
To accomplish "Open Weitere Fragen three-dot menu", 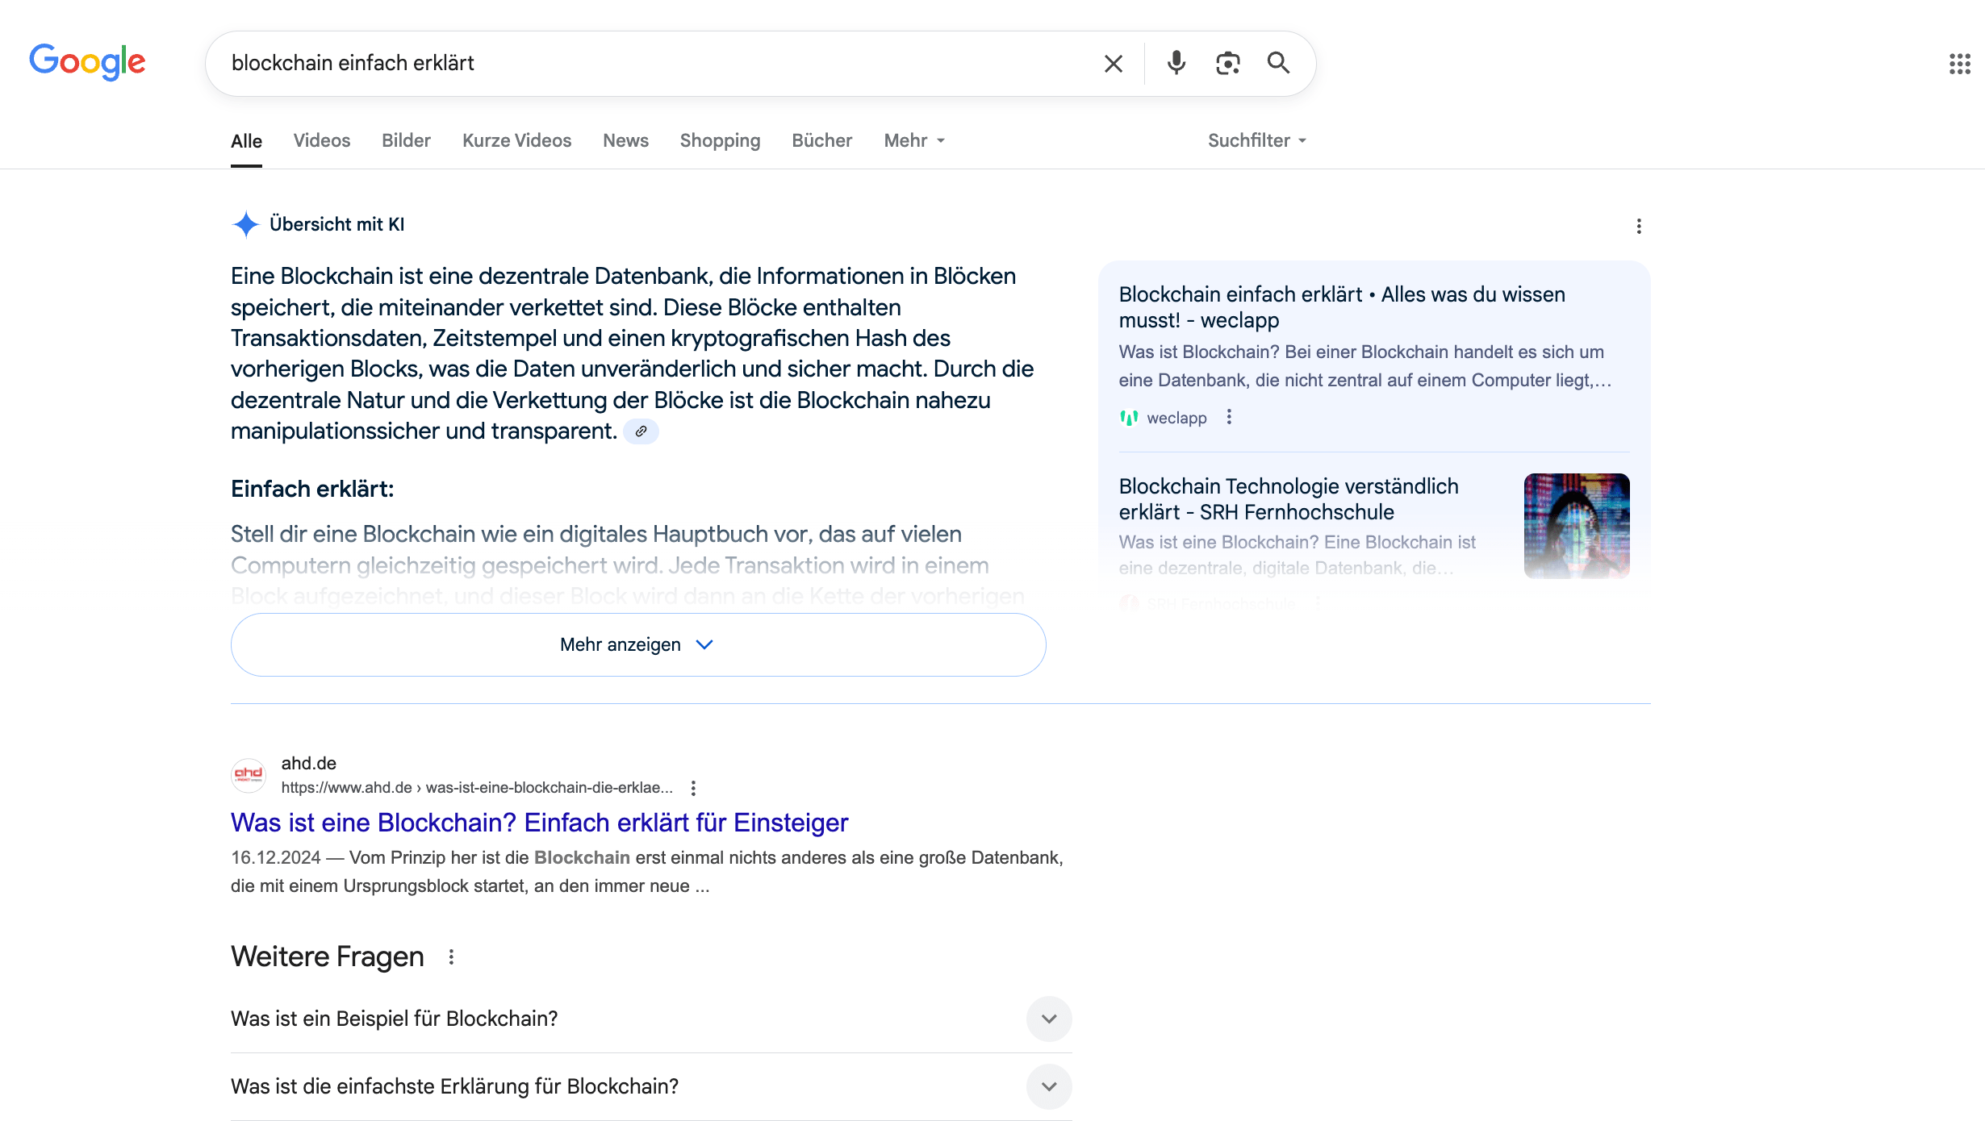I will pyautogui.click(x=452, y=957).
